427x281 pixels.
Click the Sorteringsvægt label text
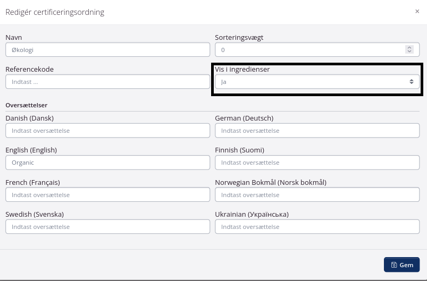(239, 38)
